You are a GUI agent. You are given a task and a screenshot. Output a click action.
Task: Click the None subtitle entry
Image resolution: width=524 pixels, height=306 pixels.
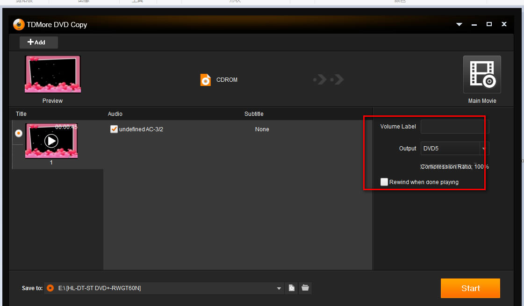[x=262, y=129]
